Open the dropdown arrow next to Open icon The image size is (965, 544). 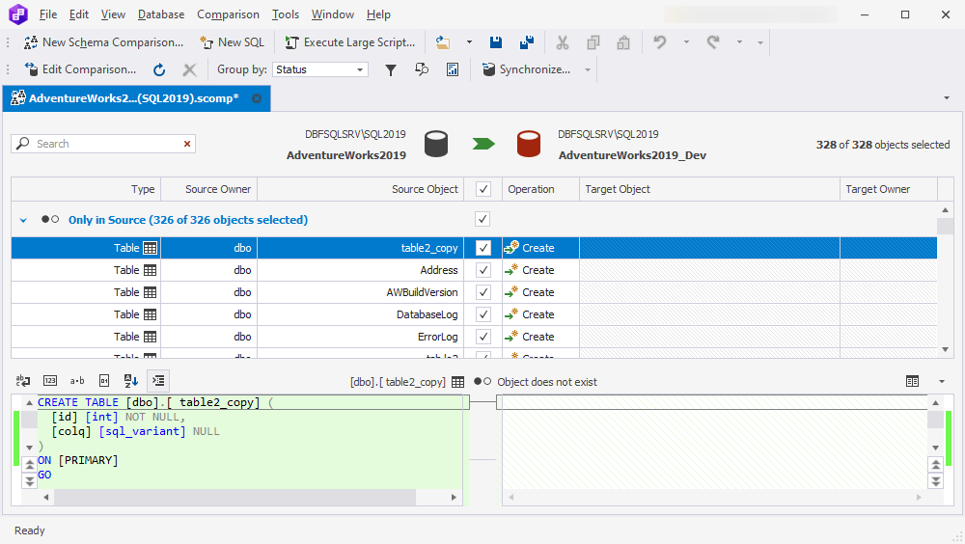pyautogui.click(x=469, y=42)
